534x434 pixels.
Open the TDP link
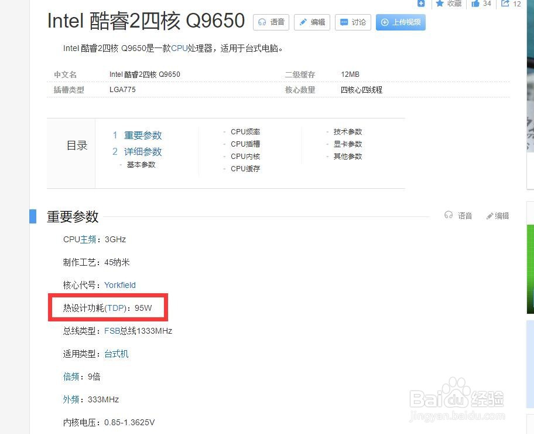tap(116, 308)
